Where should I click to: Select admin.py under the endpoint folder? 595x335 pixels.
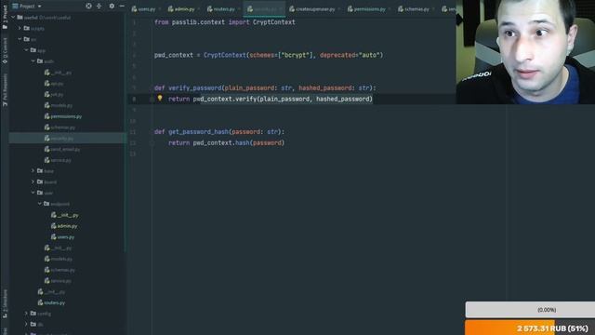click(x=64, y=226)
